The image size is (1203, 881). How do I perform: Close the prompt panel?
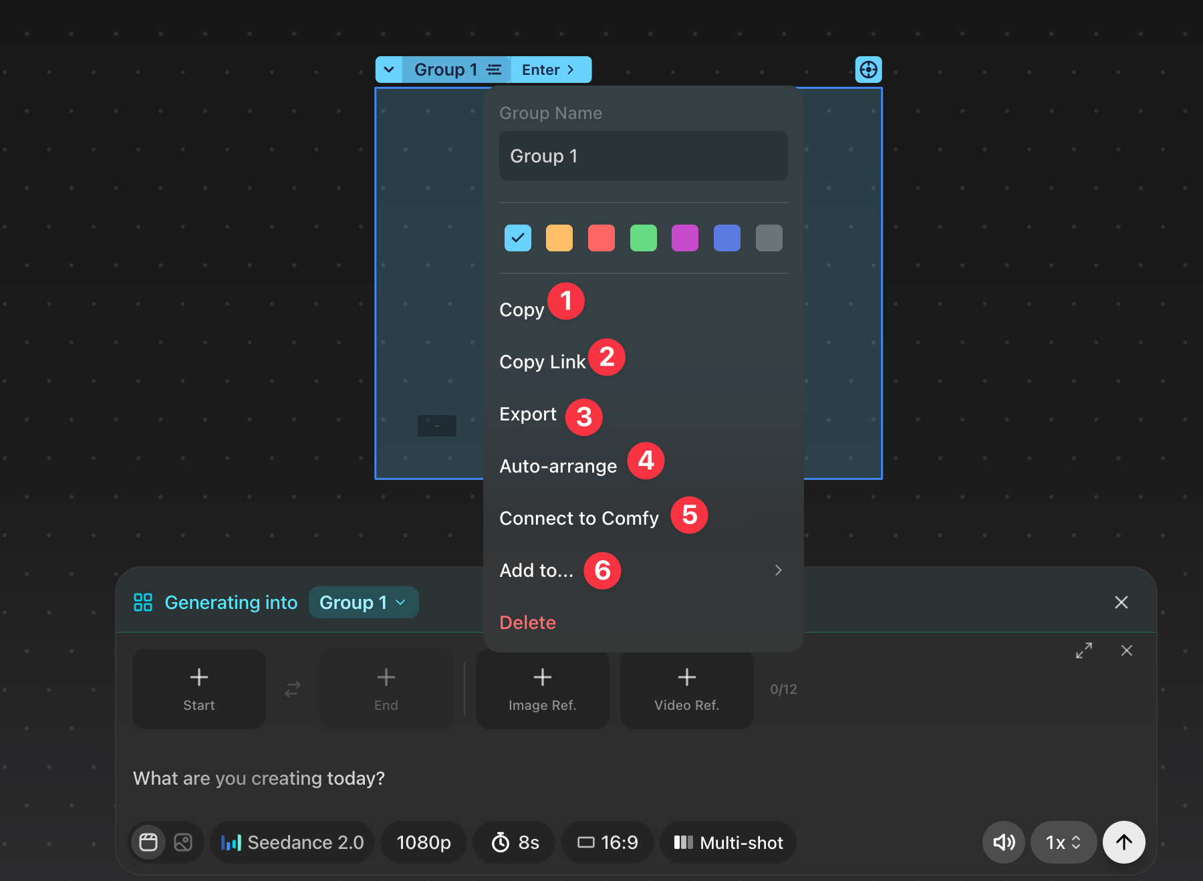coord(1127,650)
